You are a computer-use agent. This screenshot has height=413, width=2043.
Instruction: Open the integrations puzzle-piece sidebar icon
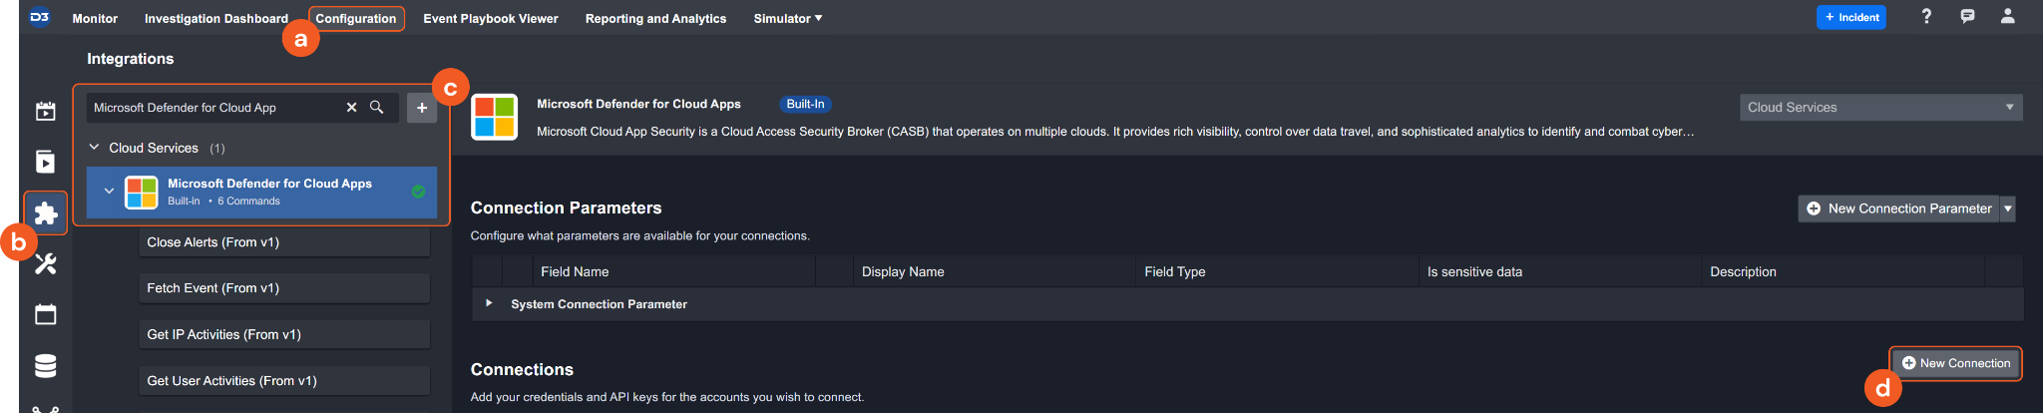pos(46,213)
